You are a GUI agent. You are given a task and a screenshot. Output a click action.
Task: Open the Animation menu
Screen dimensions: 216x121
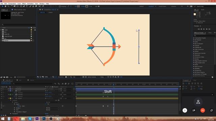point(30,4)
